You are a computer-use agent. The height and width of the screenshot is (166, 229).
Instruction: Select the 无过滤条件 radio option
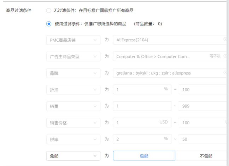49,11
